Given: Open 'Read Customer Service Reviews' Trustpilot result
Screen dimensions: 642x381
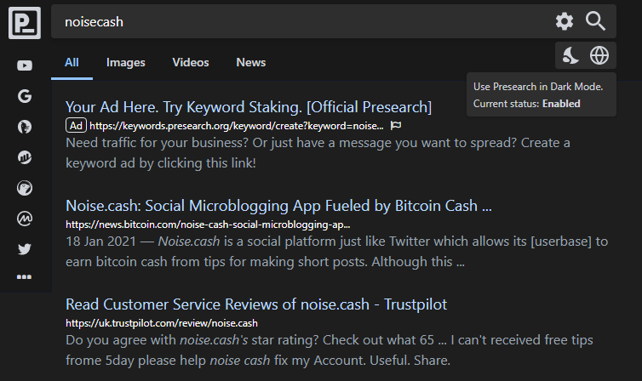Looking at the screenshot, I should click(256, 304).
